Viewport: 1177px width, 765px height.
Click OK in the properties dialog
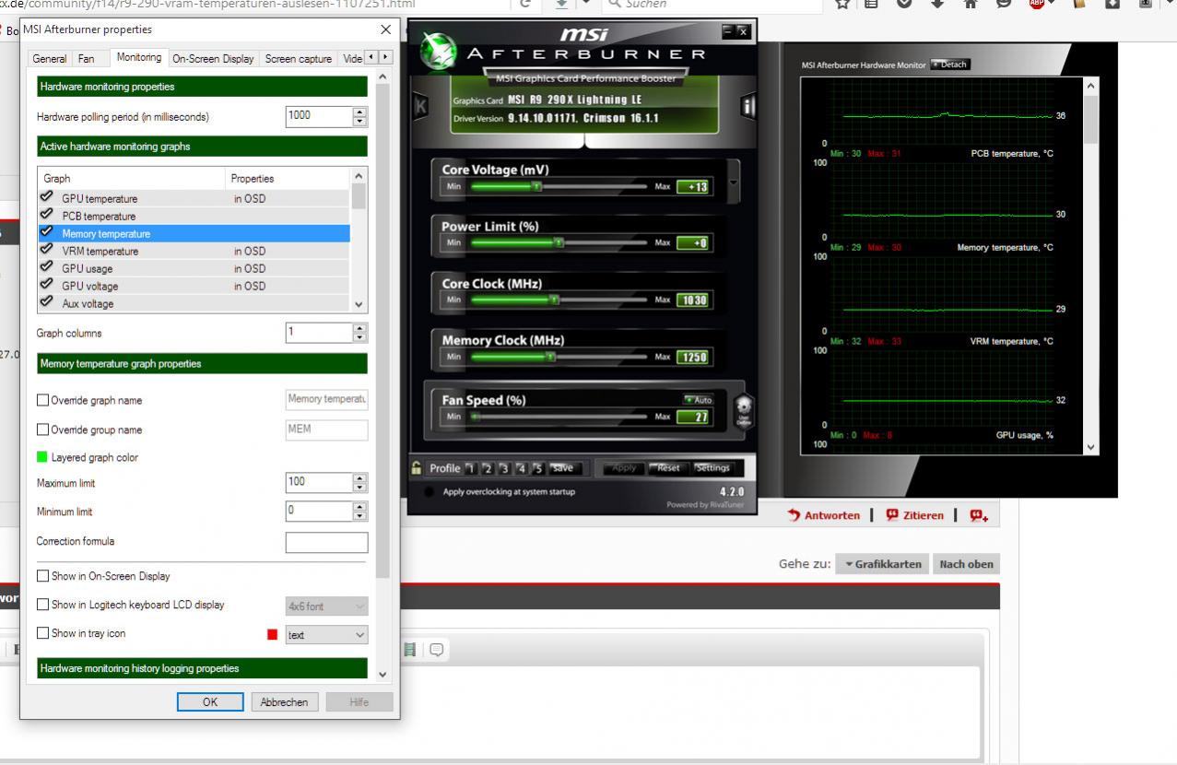(210, 702)
